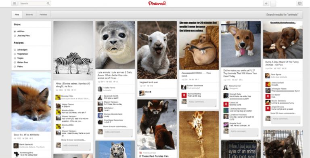Click 'Trisha Fierro' pinner name
The height and width of the screenshot is (158, 310).
pyautogui.click(x=109, y=88)
